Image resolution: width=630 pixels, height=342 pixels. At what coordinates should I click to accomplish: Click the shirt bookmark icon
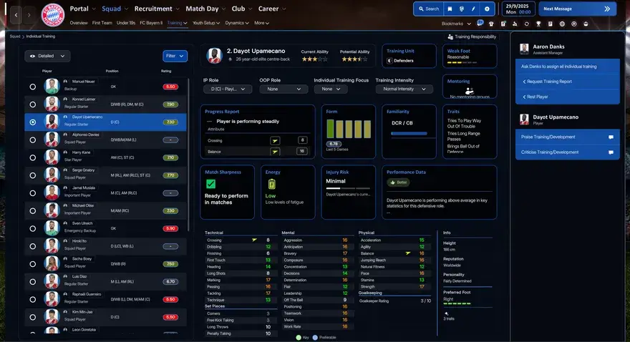pos(491,24)
